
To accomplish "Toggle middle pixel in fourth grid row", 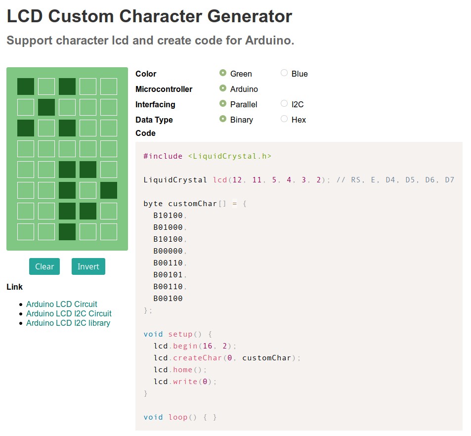I will pyautogui.click(x=67, y=149).
